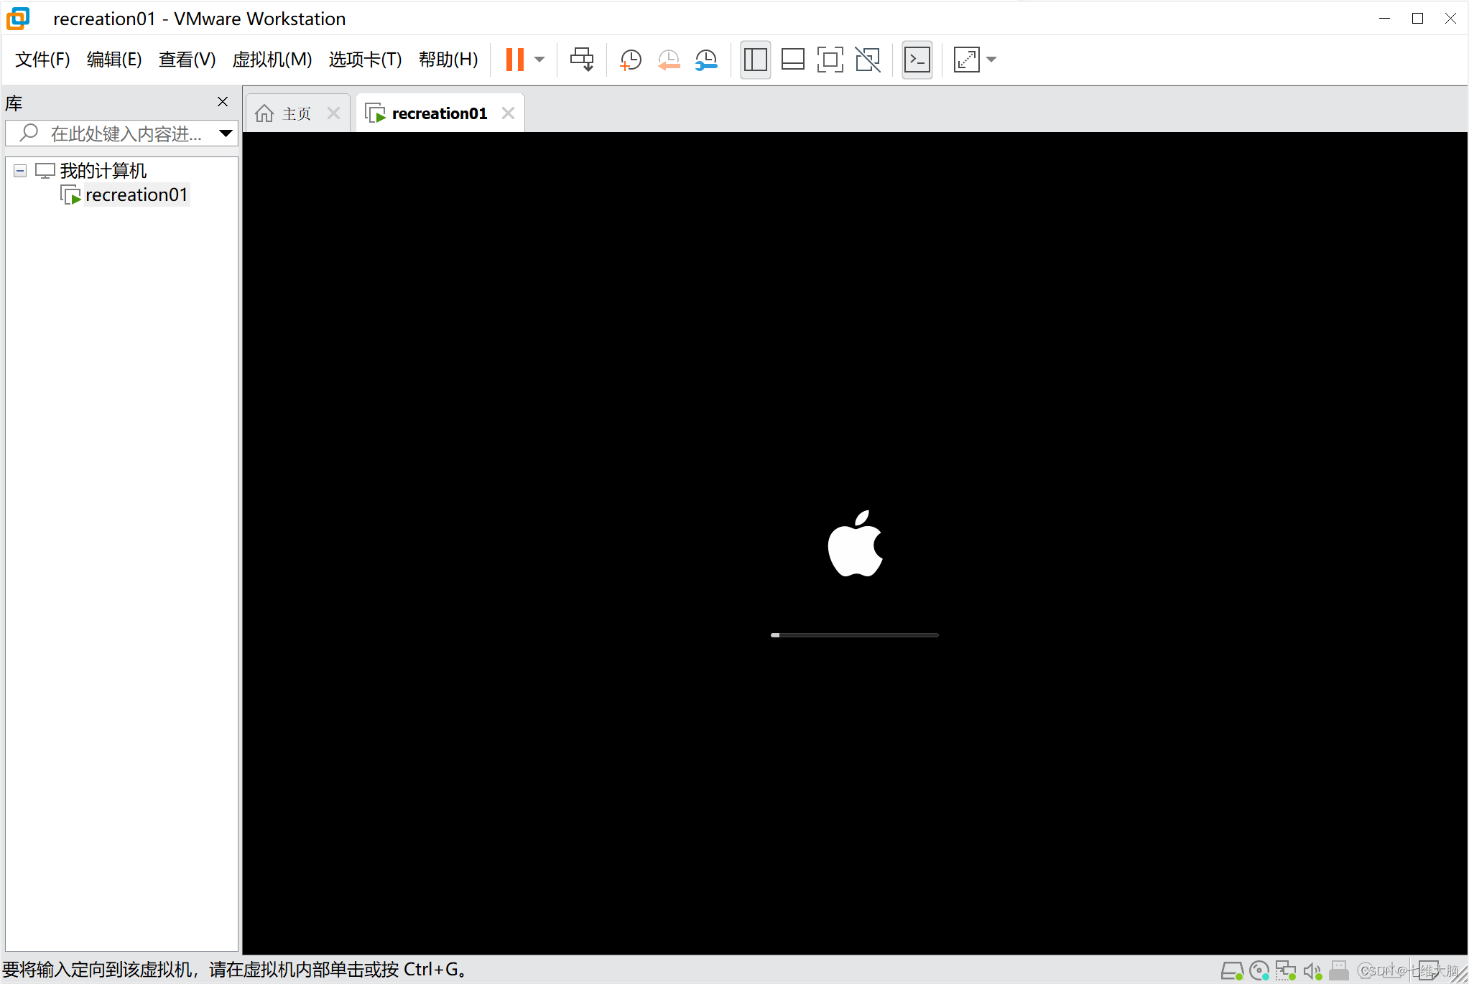Expand the 我的计算机 tree node
Image resolution: width=1469 pixels, height=984 pixels.
pos(20,170)
